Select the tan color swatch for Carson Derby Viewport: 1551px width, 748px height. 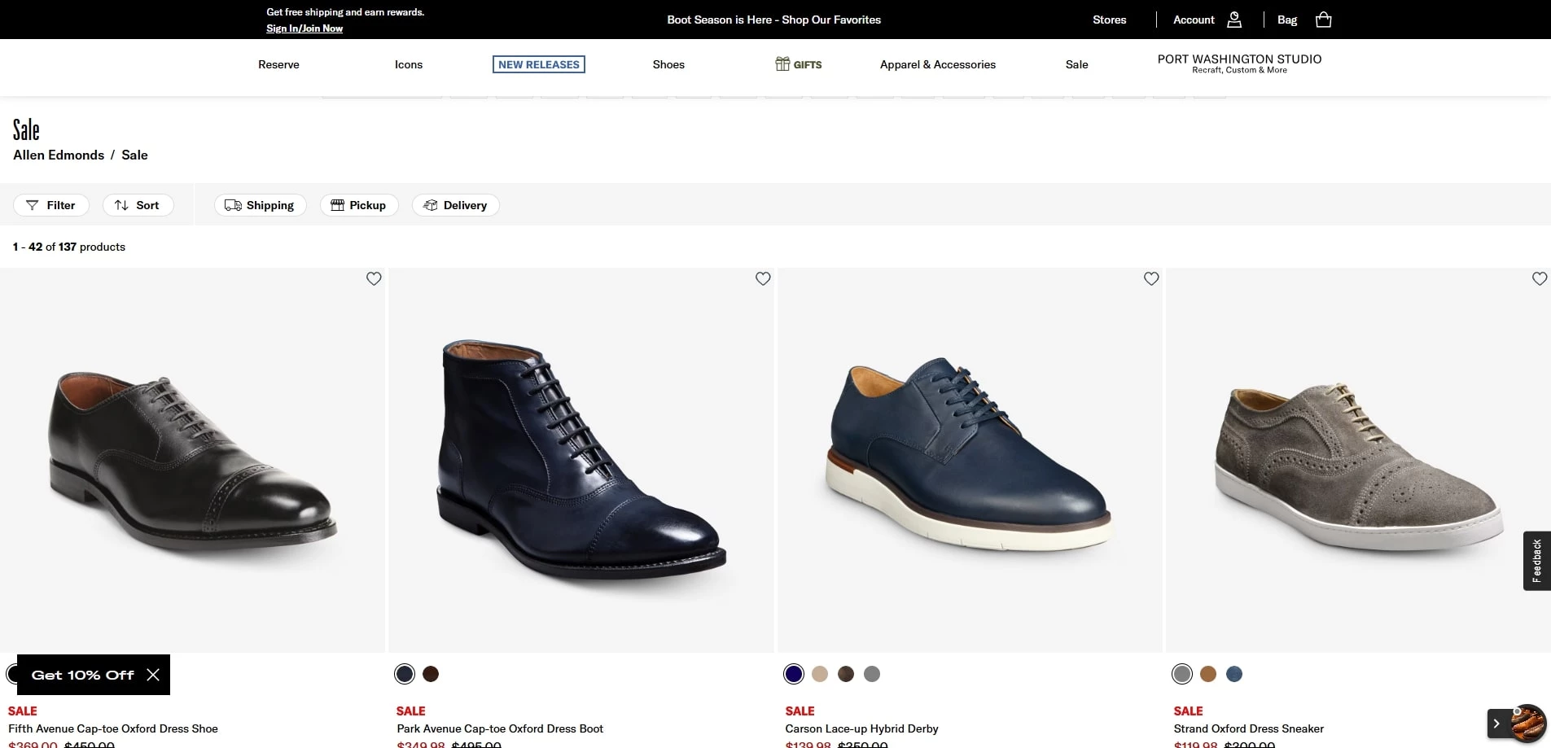pos(819,674)
